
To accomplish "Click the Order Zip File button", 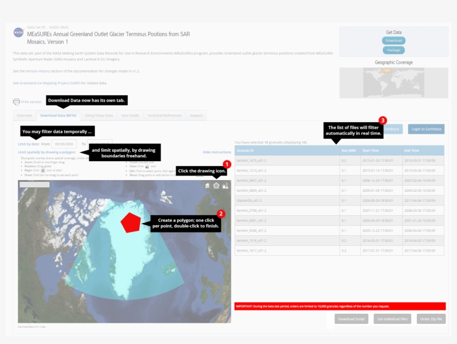I will (431, 319).
